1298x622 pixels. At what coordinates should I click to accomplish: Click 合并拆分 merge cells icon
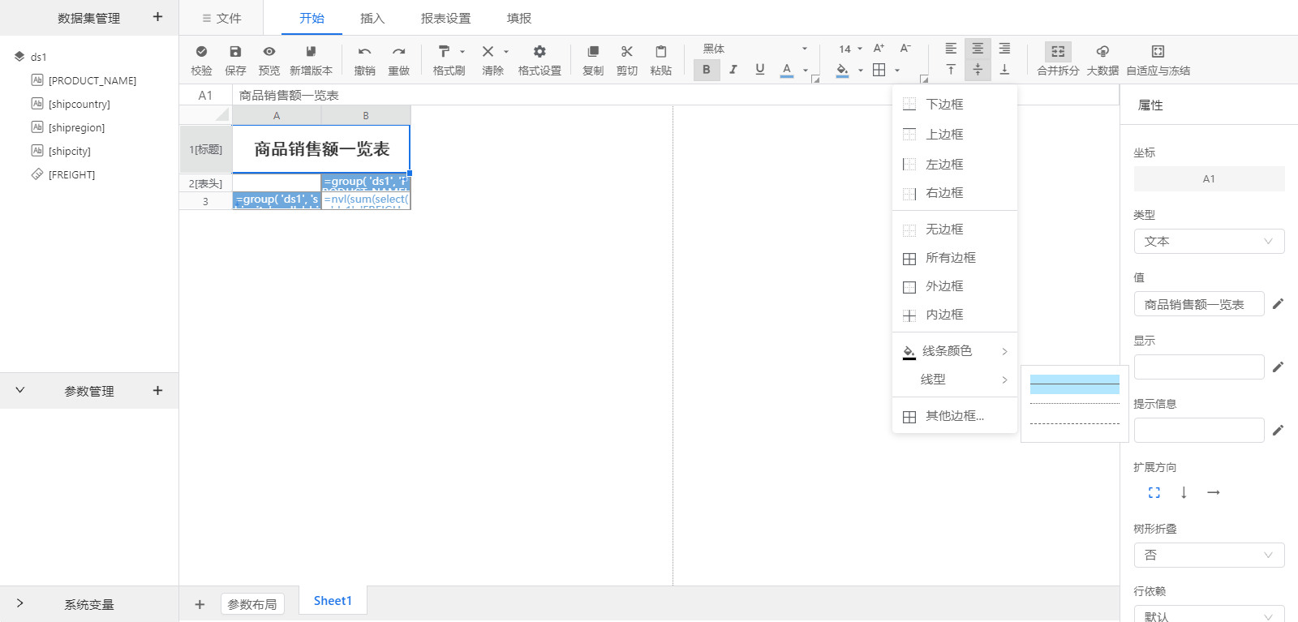tap(1058, 51)
